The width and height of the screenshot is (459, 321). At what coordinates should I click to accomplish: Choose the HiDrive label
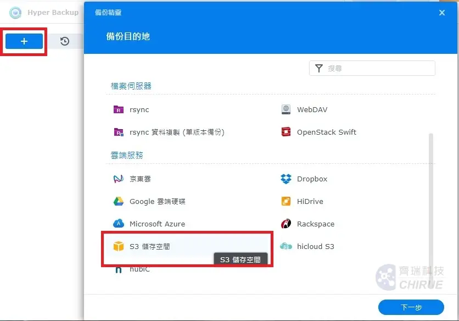click(310, 201)
